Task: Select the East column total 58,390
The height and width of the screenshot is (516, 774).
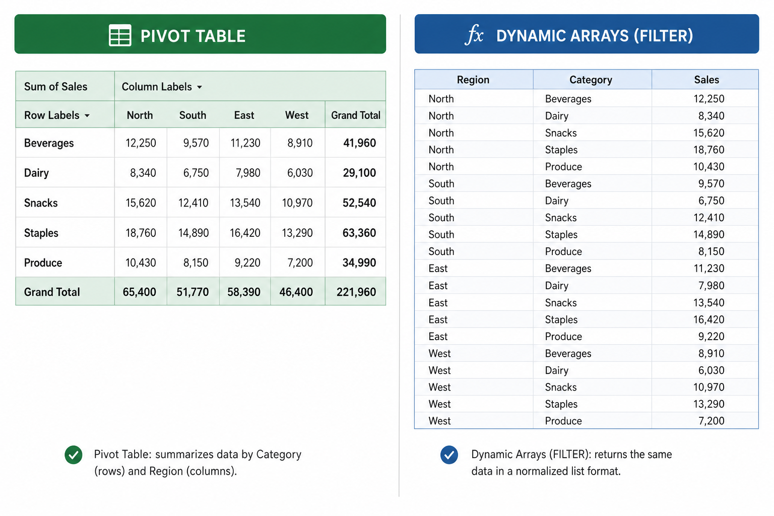Action: click(x=244, y=292)
